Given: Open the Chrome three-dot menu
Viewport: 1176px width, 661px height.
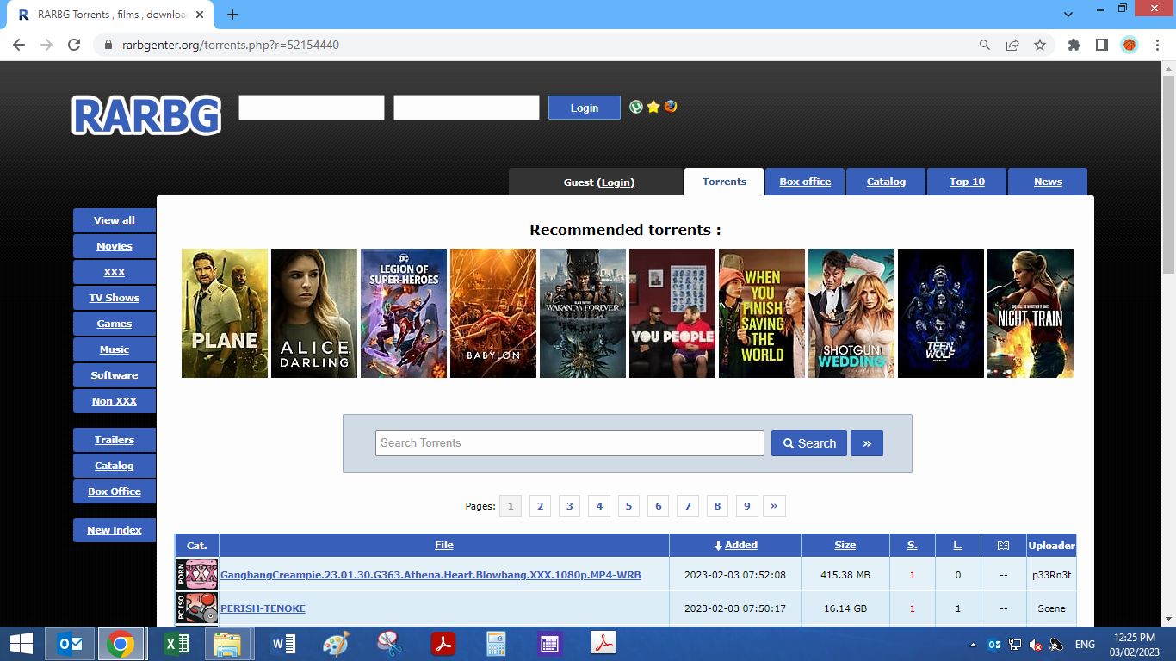Looking at the screenshot, I should click(1157, 45).
